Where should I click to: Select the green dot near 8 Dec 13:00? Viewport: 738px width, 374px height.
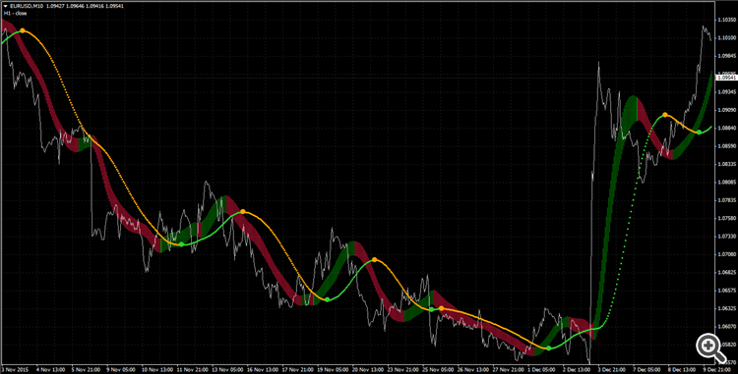tap(700, 132)
